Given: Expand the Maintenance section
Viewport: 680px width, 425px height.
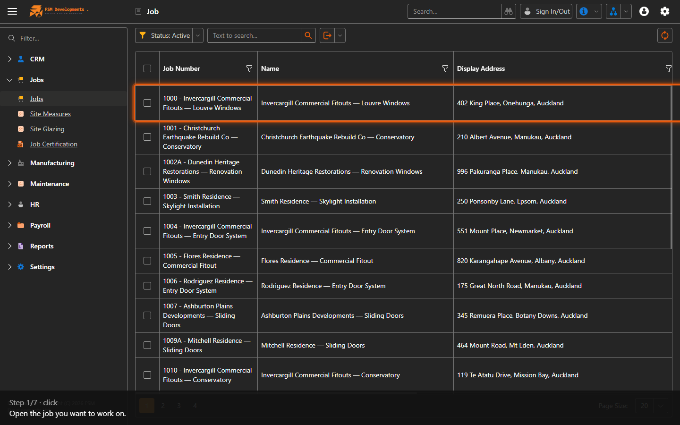Looking at the screenshot, I should pos(9,184).
